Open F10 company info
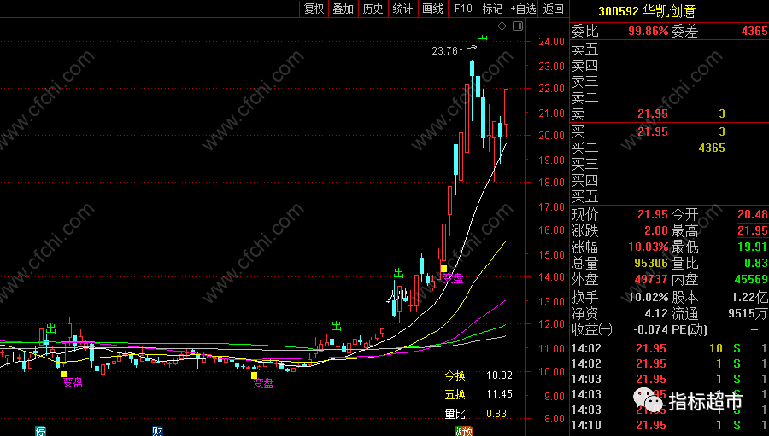The width and height of the screenshot is (769, 436). click(x=463, y=9)
